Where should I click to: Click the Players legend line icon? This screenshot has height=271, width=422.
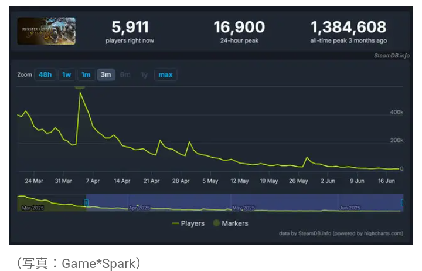click(x=175, y=223)
